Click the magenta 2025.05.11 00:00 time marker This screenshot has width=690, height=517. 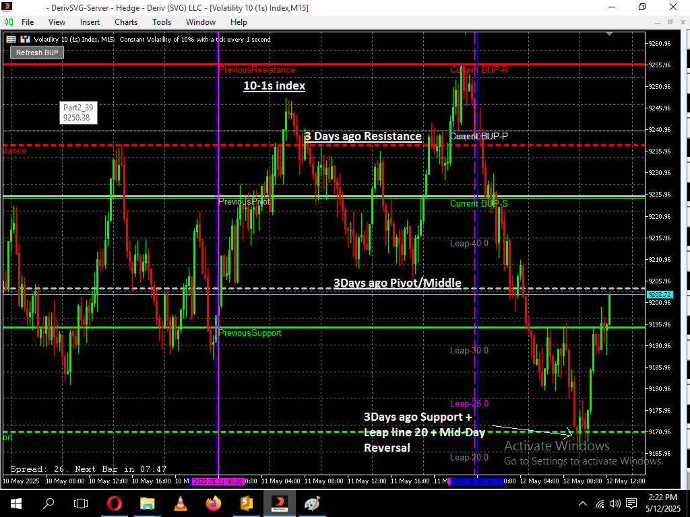point(218,481)
